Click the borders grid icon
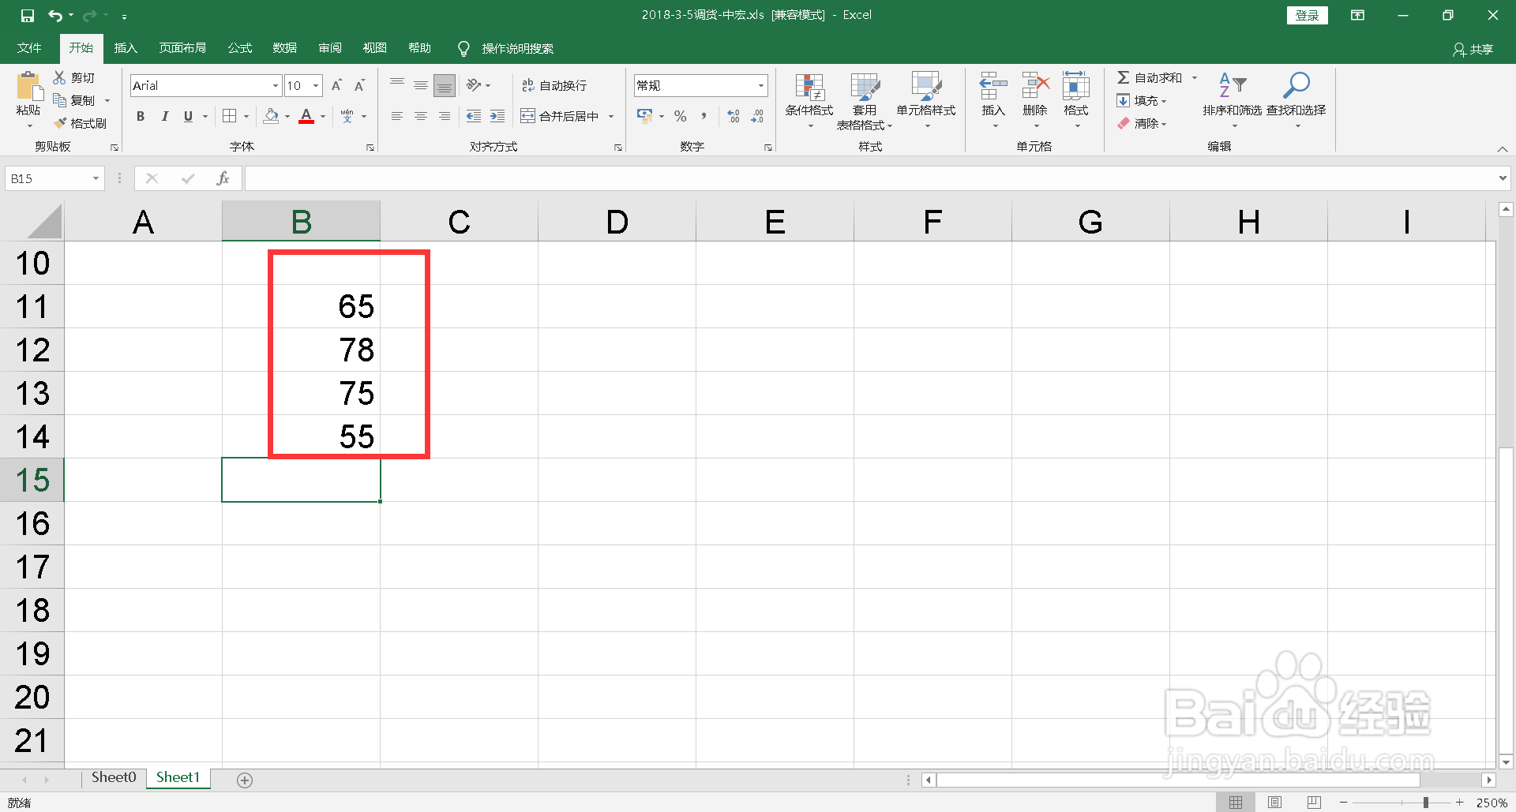 (229, 116)
